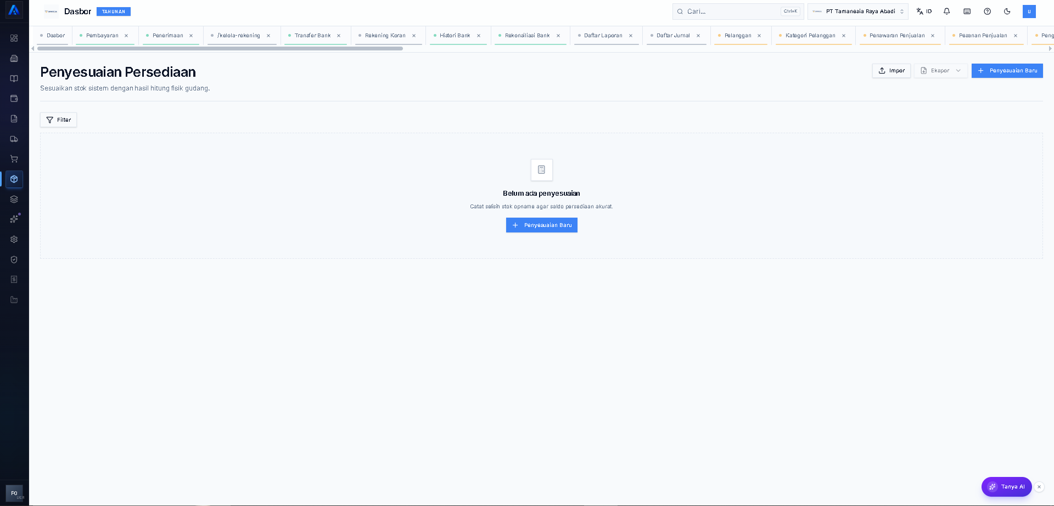The height and width of the screenshot is (506, 1054).
Task: Close the Histori Bank tab
Action: (x=479, y=36)
